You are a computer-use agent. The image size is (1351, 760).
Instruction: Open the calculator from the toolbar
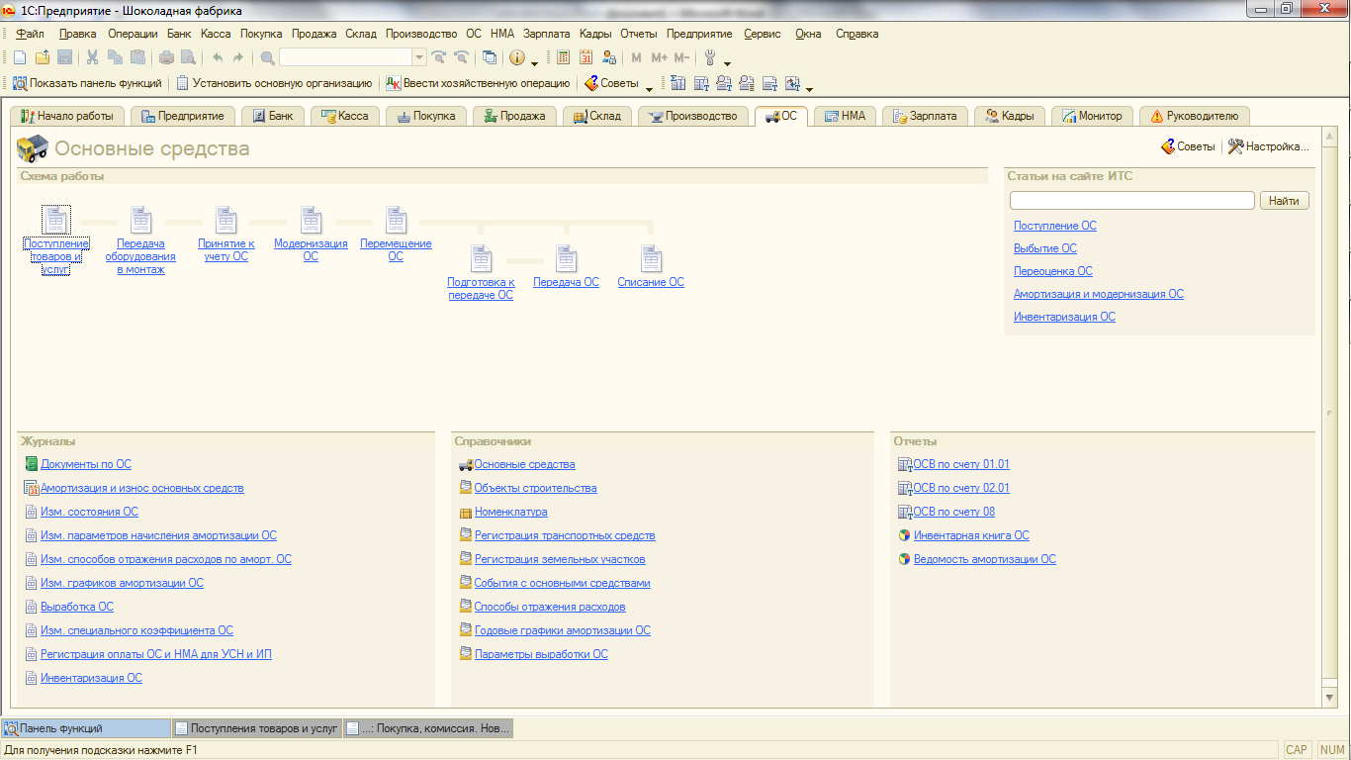(x=564, y=57)
